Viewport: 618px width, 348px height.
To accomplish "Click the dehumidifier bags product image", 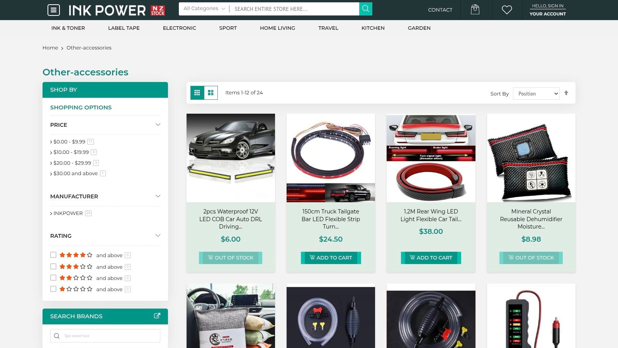I will point(531,158).
